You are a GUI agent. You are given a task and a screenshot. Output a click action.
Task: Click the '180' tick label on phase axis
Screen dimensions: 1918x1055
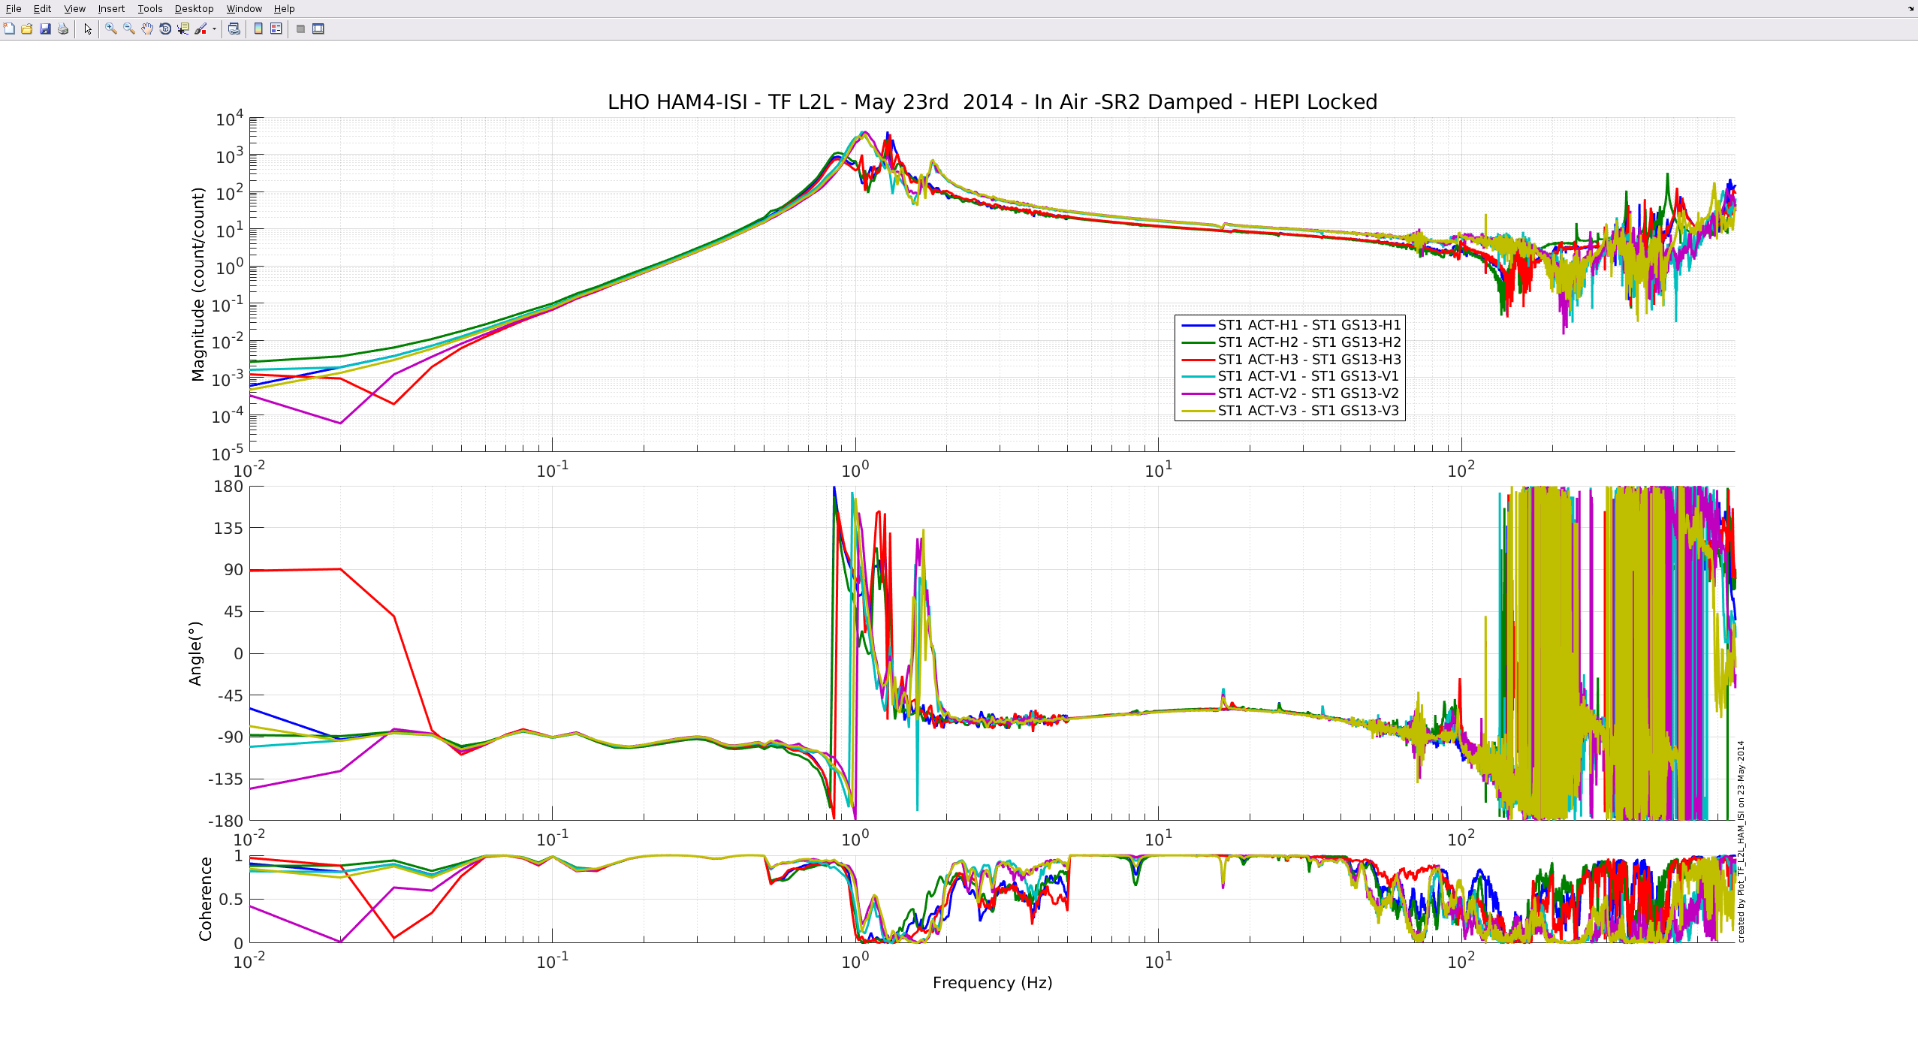tap(228, 486)
